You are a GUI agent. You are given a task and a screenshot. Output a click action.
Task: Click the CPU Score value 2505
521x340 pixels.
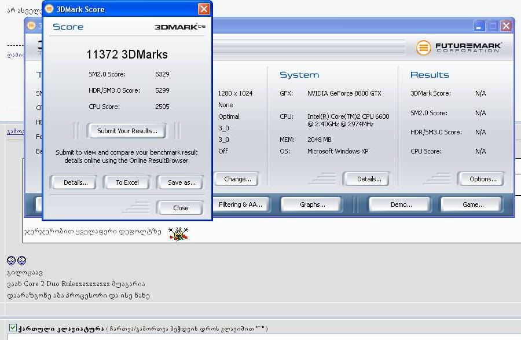pyautogui.click(x=162, y=107)
